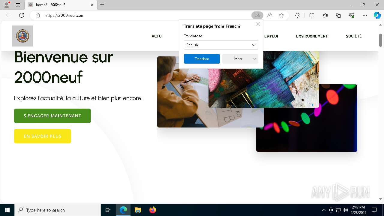The image size is (384, 216).
Task: Expand the English language dropdown
Action: [221, 45]
